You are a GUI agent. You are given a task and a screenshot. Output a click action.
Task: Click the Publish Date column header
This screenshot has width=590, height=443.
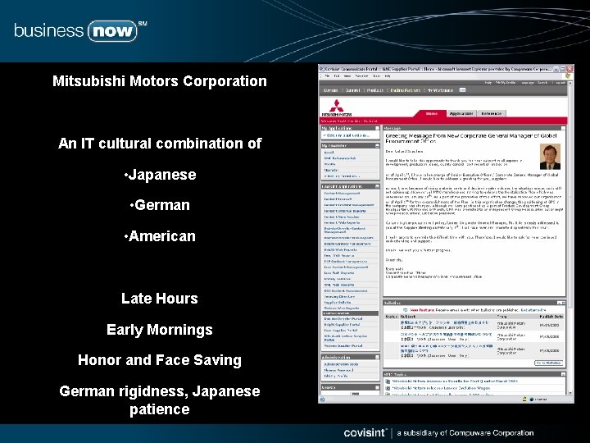tap(551, 317)
